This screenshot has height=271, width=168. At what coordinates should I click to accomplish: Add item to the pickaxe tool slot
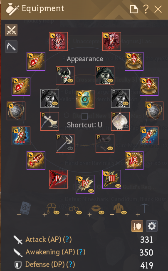pos(142,210)
